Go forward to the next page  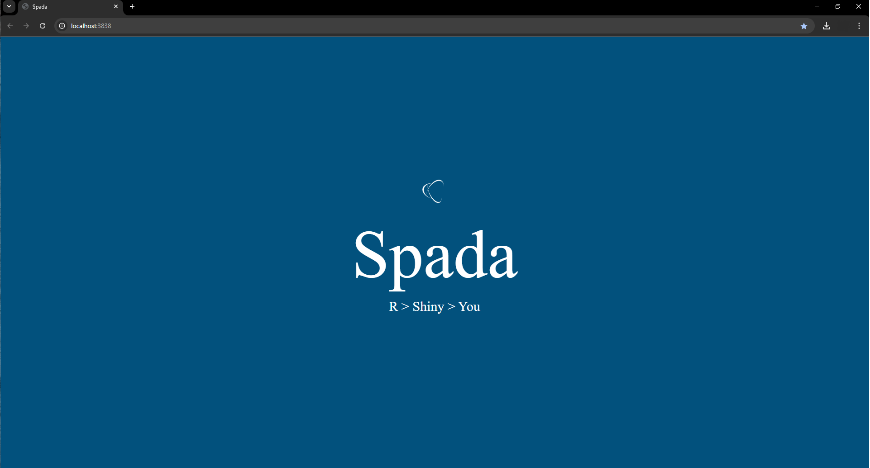coord(26,26)
